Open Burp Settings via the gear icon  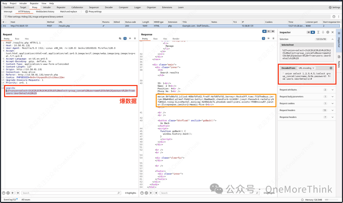point(330,7)
